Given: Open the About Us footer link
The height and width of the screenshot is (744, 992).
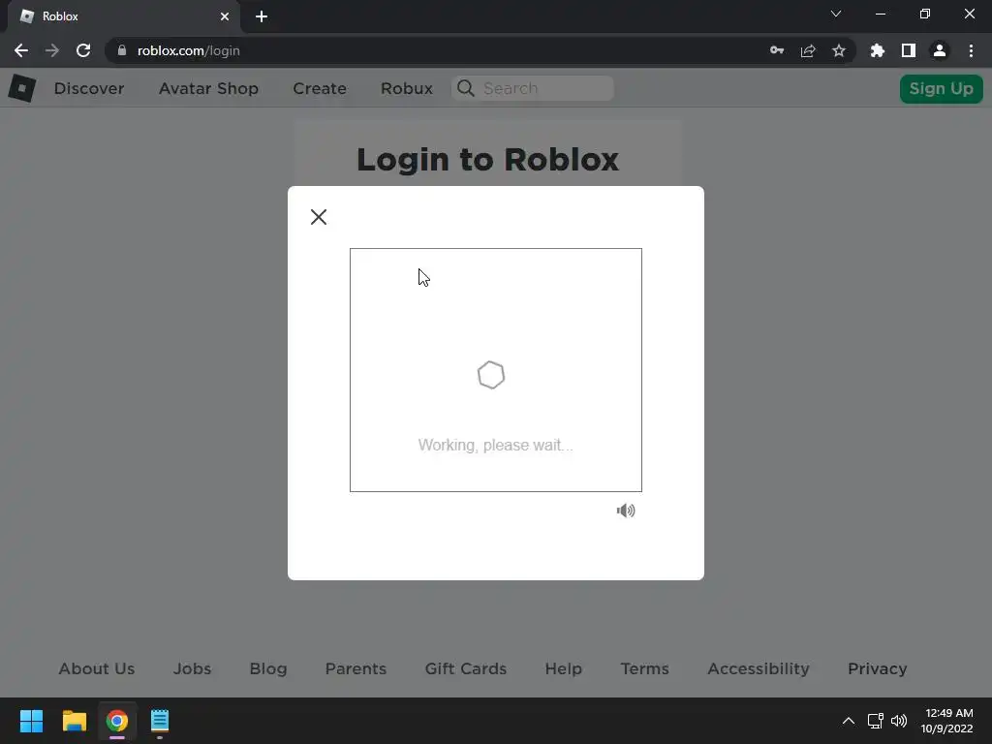Looking at the screenshot, I should pyautogui.click(x=97, y=668).
